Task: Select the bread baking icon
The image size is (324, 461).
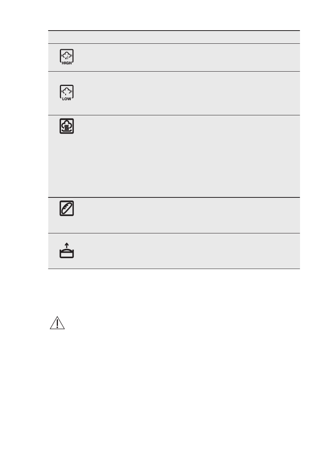Action: [x=67, y=209]
